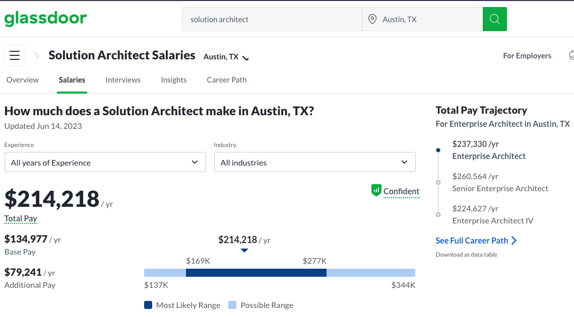
Task: Click the location pin icon
Action: click(372, 19)
